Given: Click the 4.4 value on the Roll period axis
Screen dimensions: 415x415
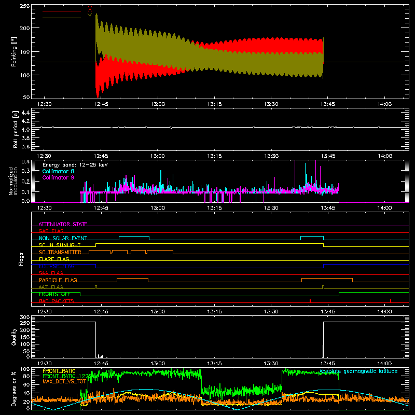Looking at the screenshot, I should pyautogui.click(x=25, y=113).
